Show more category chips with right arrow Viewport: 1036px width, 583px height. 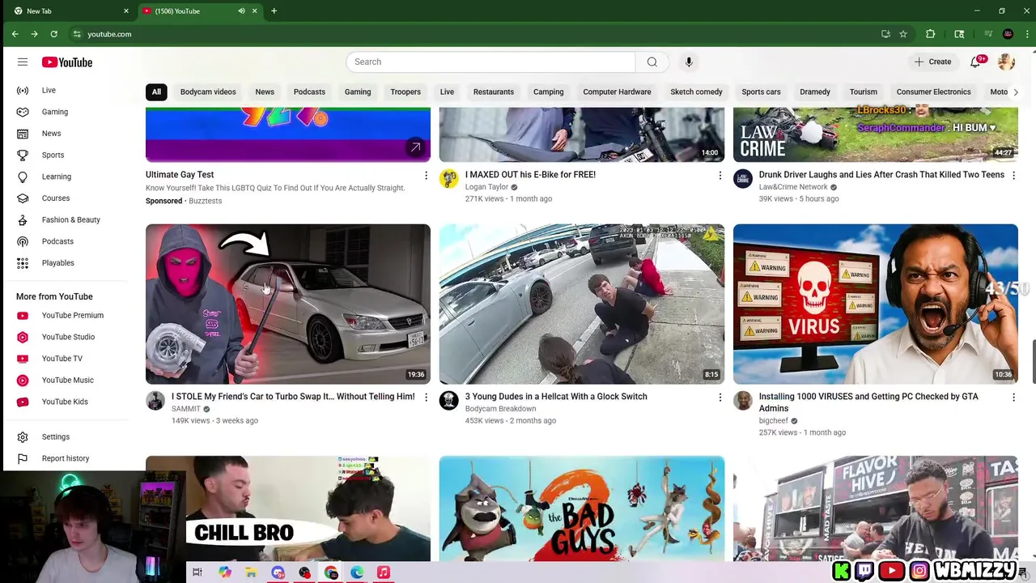tap(1016, 91)
